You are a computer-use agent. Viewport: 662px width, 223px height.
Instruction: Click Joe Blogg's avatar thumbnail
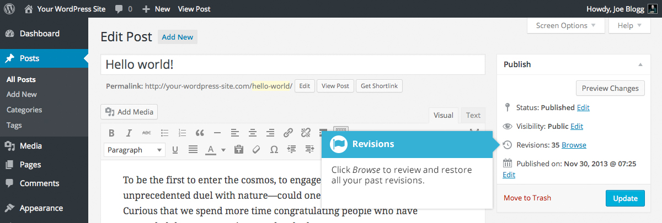pyautogui.click(x=652, y=9)
